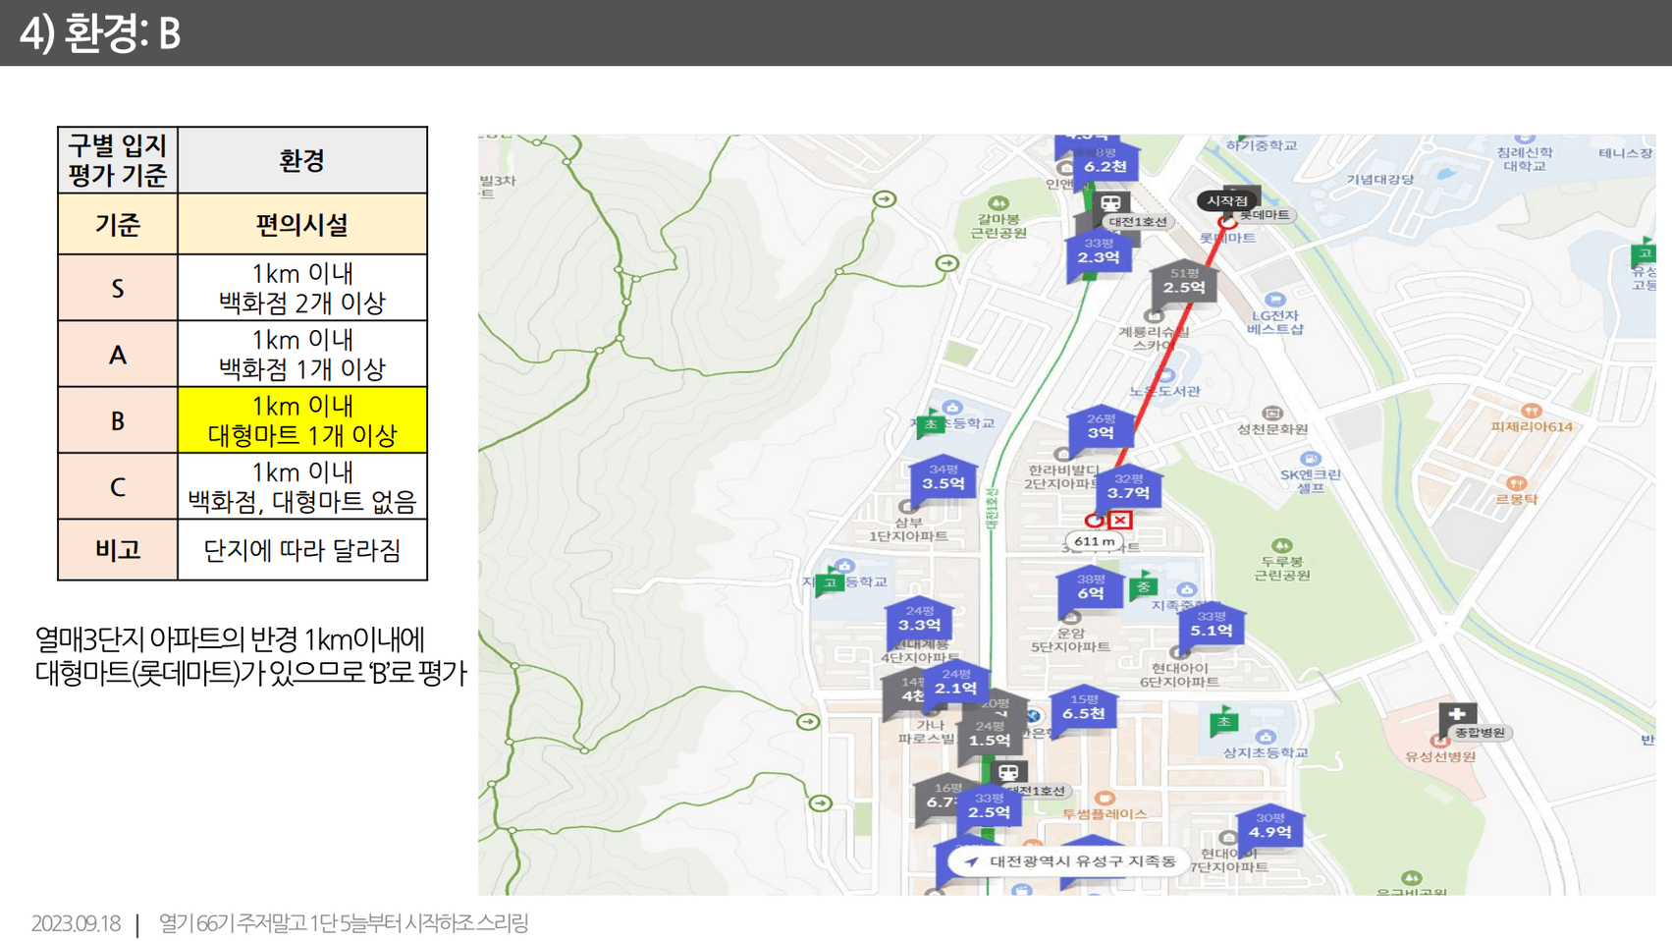Select the 단지에 따라 달라짐 cell
Viewport: 1672px width, 941px height.
[302, 550]
